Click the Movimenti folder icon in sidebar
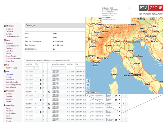Screen dimensions: 166x126 click(5, 26)
